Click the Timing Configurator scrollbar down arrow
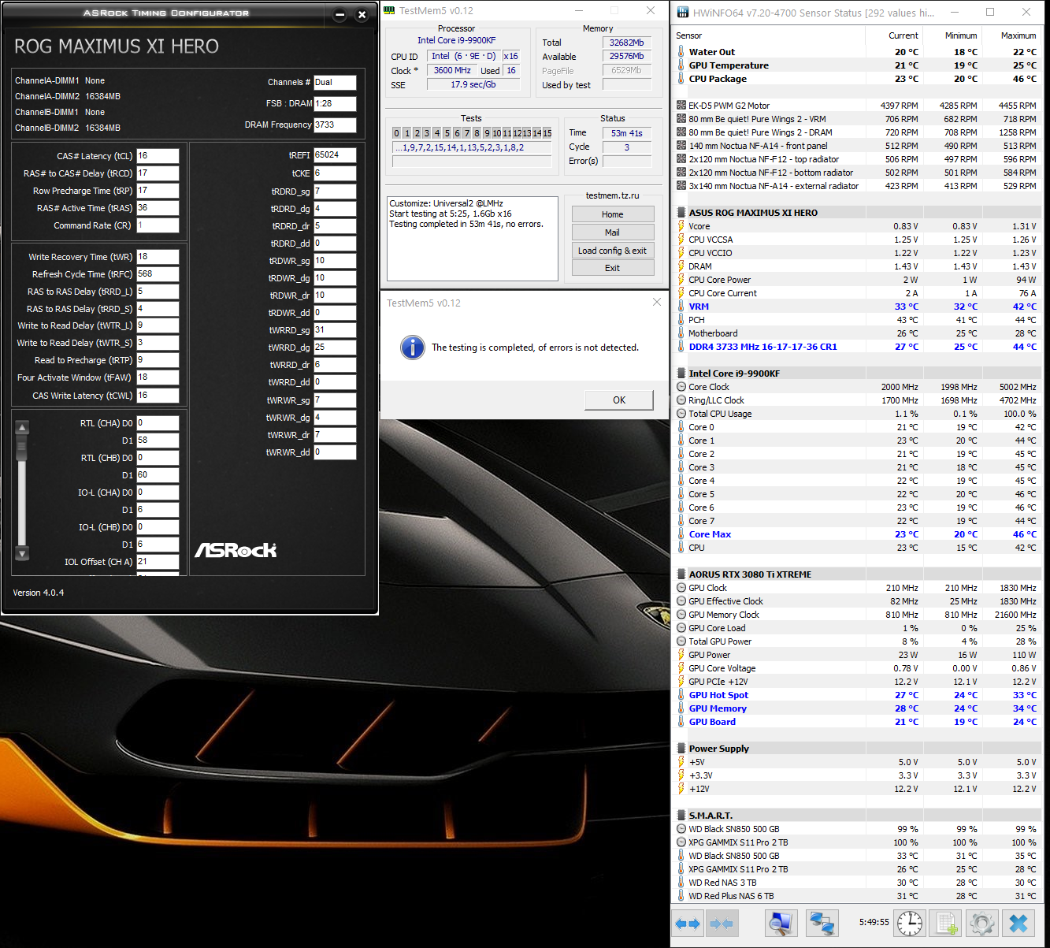 (22, 554)
